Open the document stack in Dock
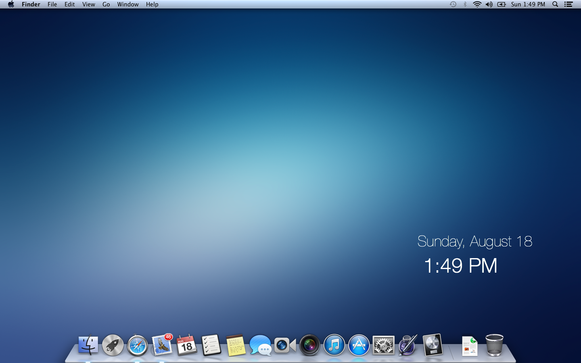The height and width of the screenshot is (363, 581). click(x=470, y=346)
